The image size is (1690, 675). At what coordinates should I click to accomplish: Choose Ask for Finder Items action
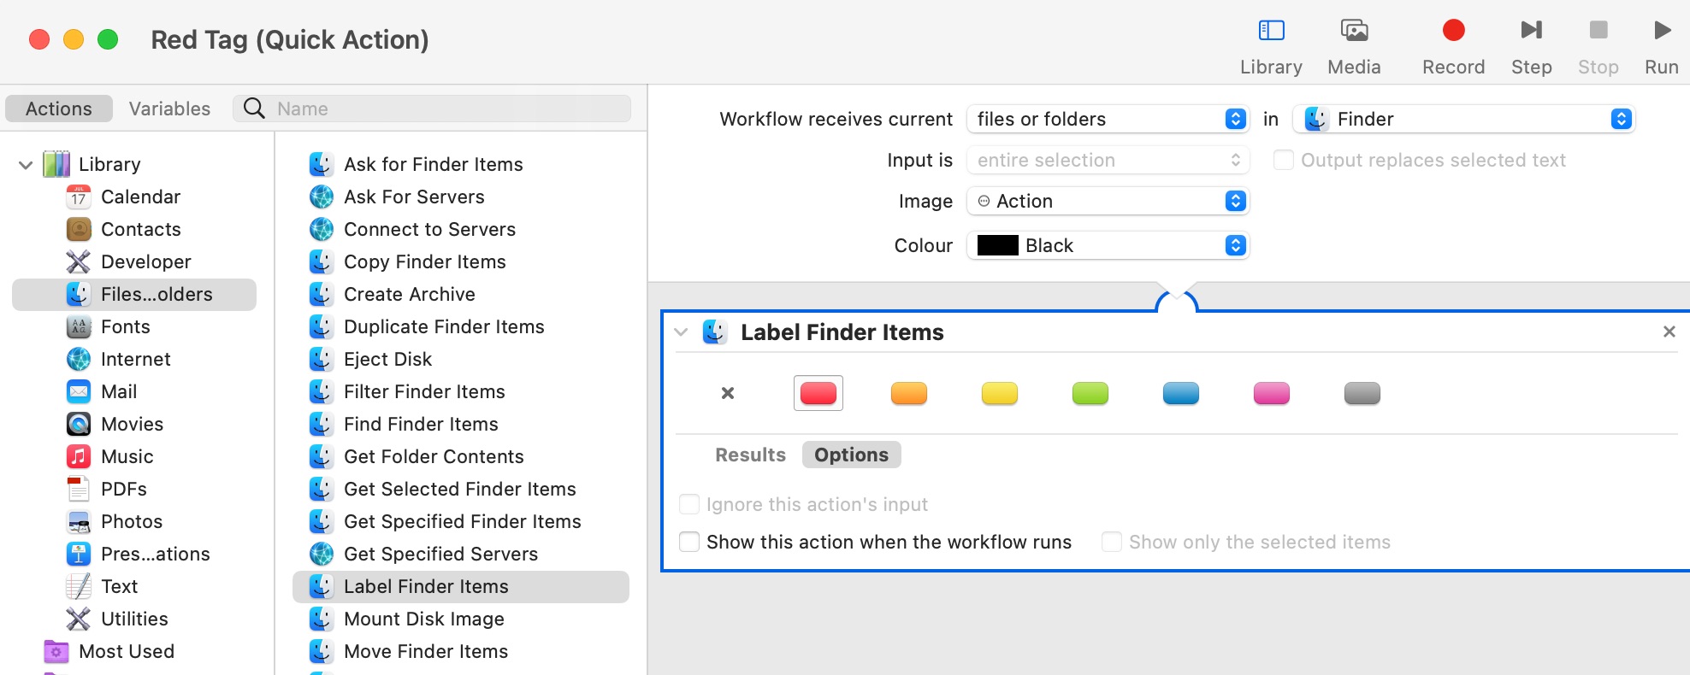(x=433, y=164)
